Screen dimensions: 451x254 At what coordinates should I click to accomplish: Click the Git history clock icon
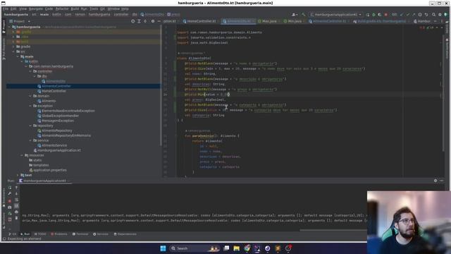coord(420,14)
